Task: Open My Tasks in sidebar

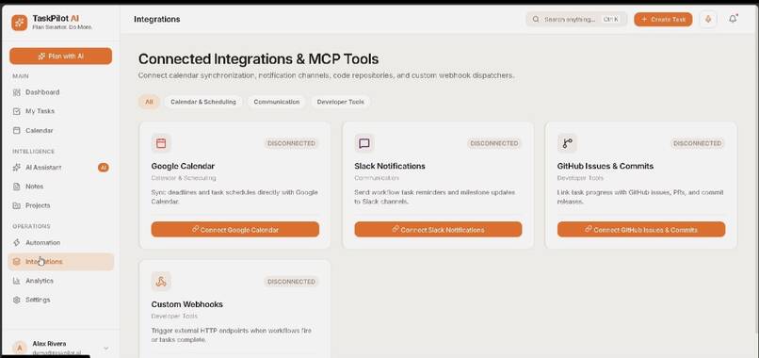Action: tap(60, 111)
